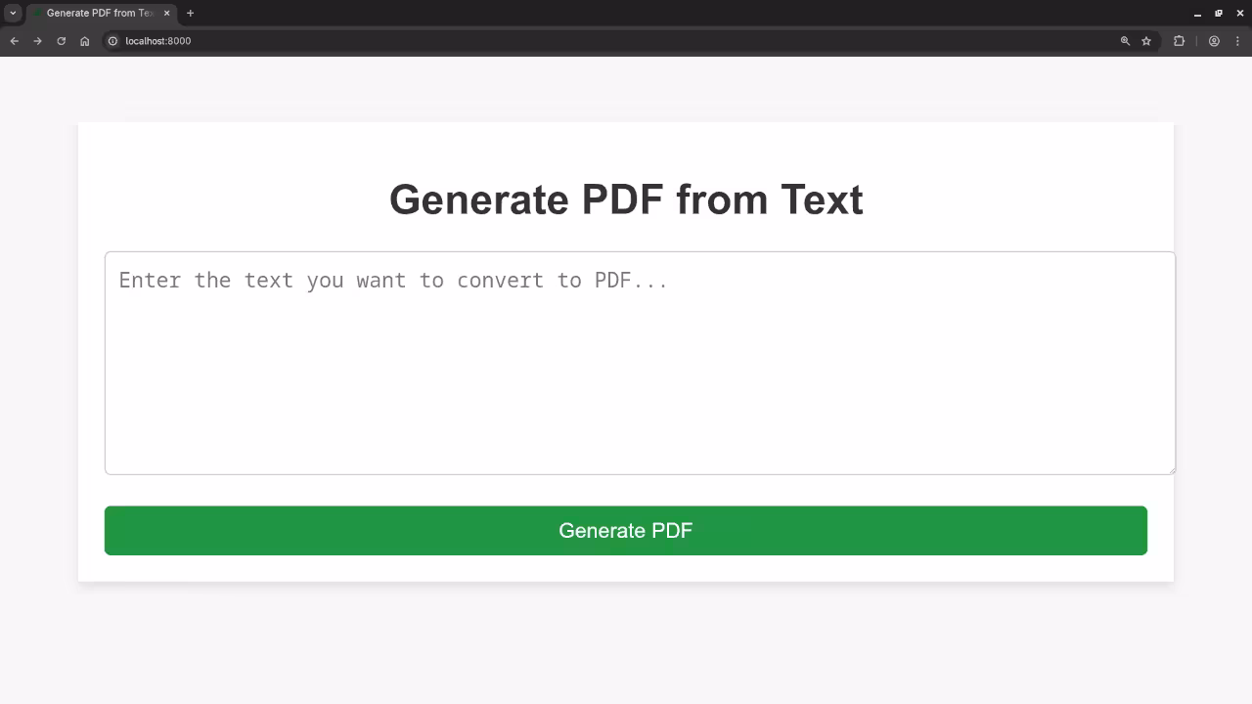Open the browser profile avatar icon

(1214, 41)
